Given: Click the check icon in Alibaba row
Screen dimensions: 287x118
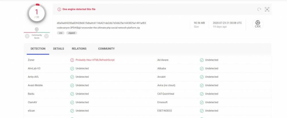Looking at the screenshot, I should pyautogui.click(x=201, y=69).
